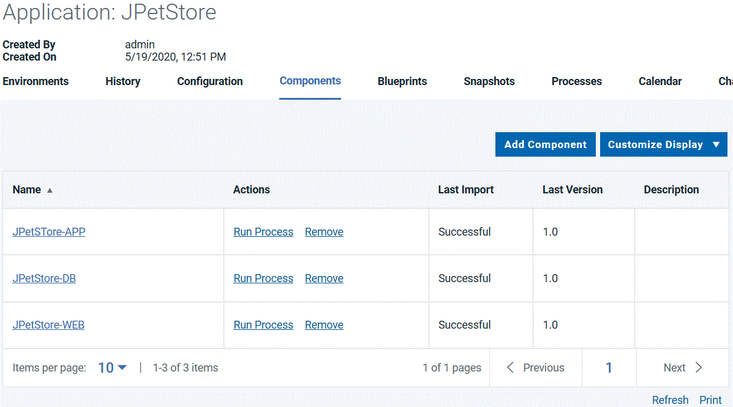Refresh the components list
This screenshot has width=733, height=407.
pyautogui.click(x=670, y=400)
